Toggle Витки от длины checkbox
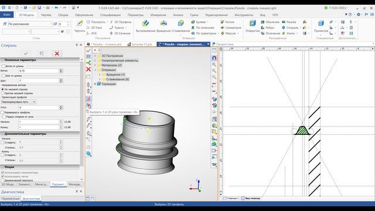Screen dimensions: 375x211 pos(4,66)
